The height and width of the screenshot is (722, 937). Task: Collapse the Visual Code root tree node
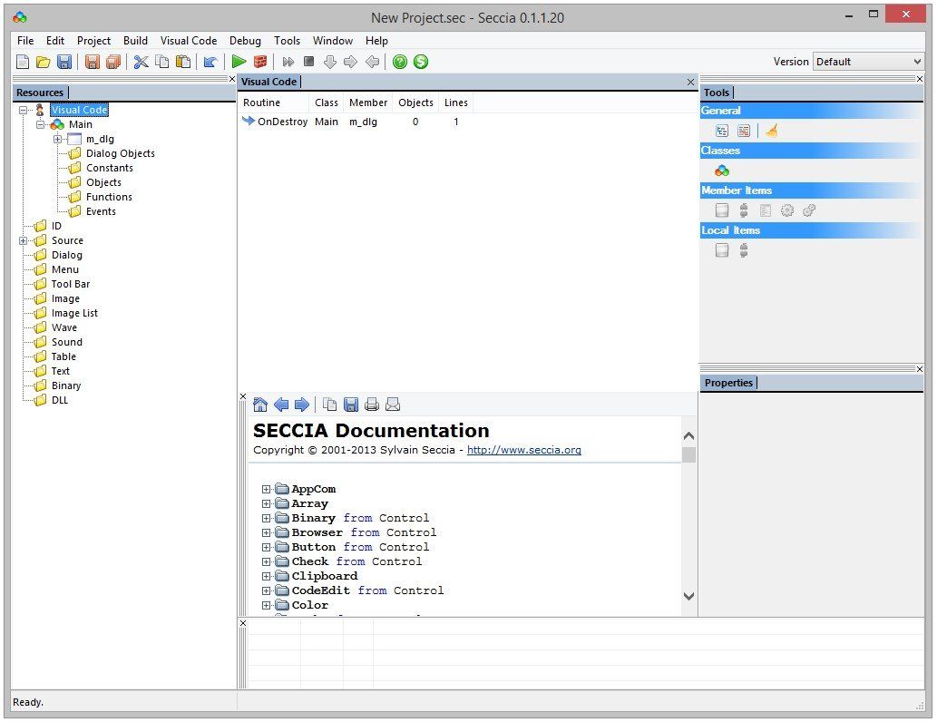click(23, 110)
